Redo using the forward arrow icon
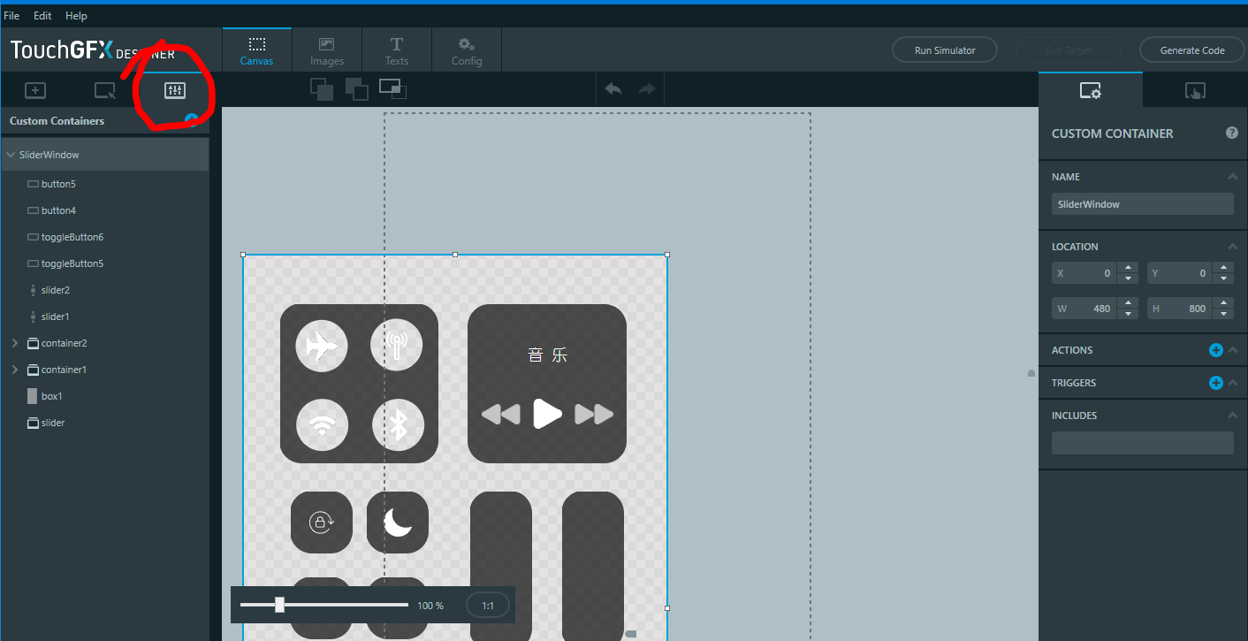 (646, 88)
